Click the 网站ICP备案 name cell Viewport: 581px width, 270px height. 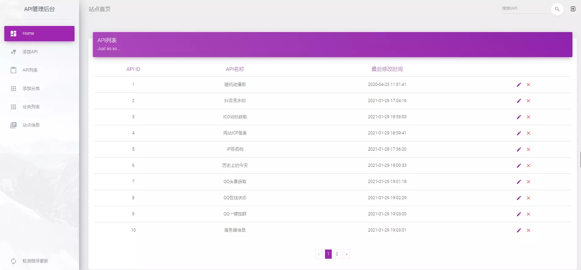click(235, 133)
